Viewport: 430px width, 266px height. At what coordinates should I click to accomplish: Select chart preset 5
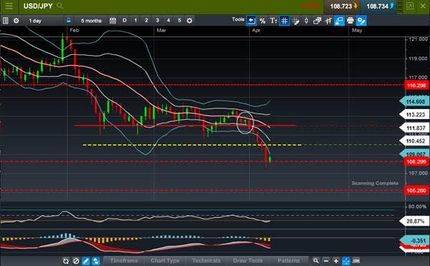coord(179,21)
